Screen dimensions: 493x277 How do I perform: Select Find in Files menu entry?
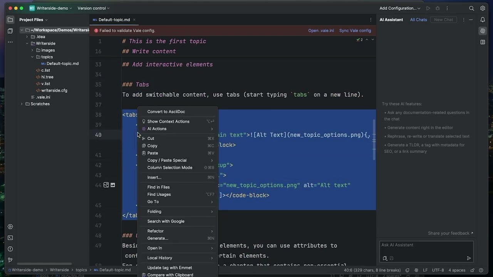[178, 187]
